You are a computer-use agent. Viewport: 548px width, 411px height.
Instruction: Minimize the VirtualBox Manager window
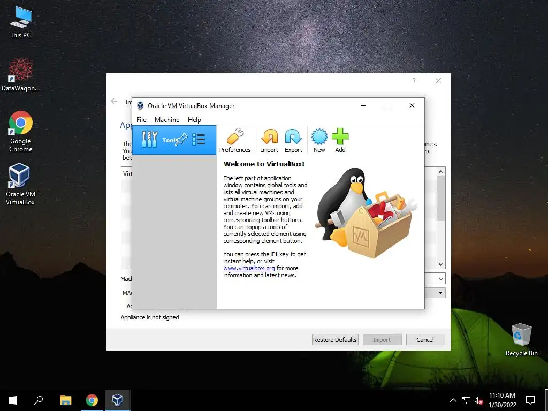363,105
